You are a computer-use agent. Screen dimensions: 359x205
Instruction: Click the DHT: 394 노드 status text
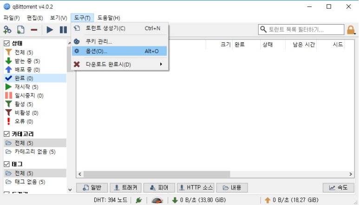point(111,200)
